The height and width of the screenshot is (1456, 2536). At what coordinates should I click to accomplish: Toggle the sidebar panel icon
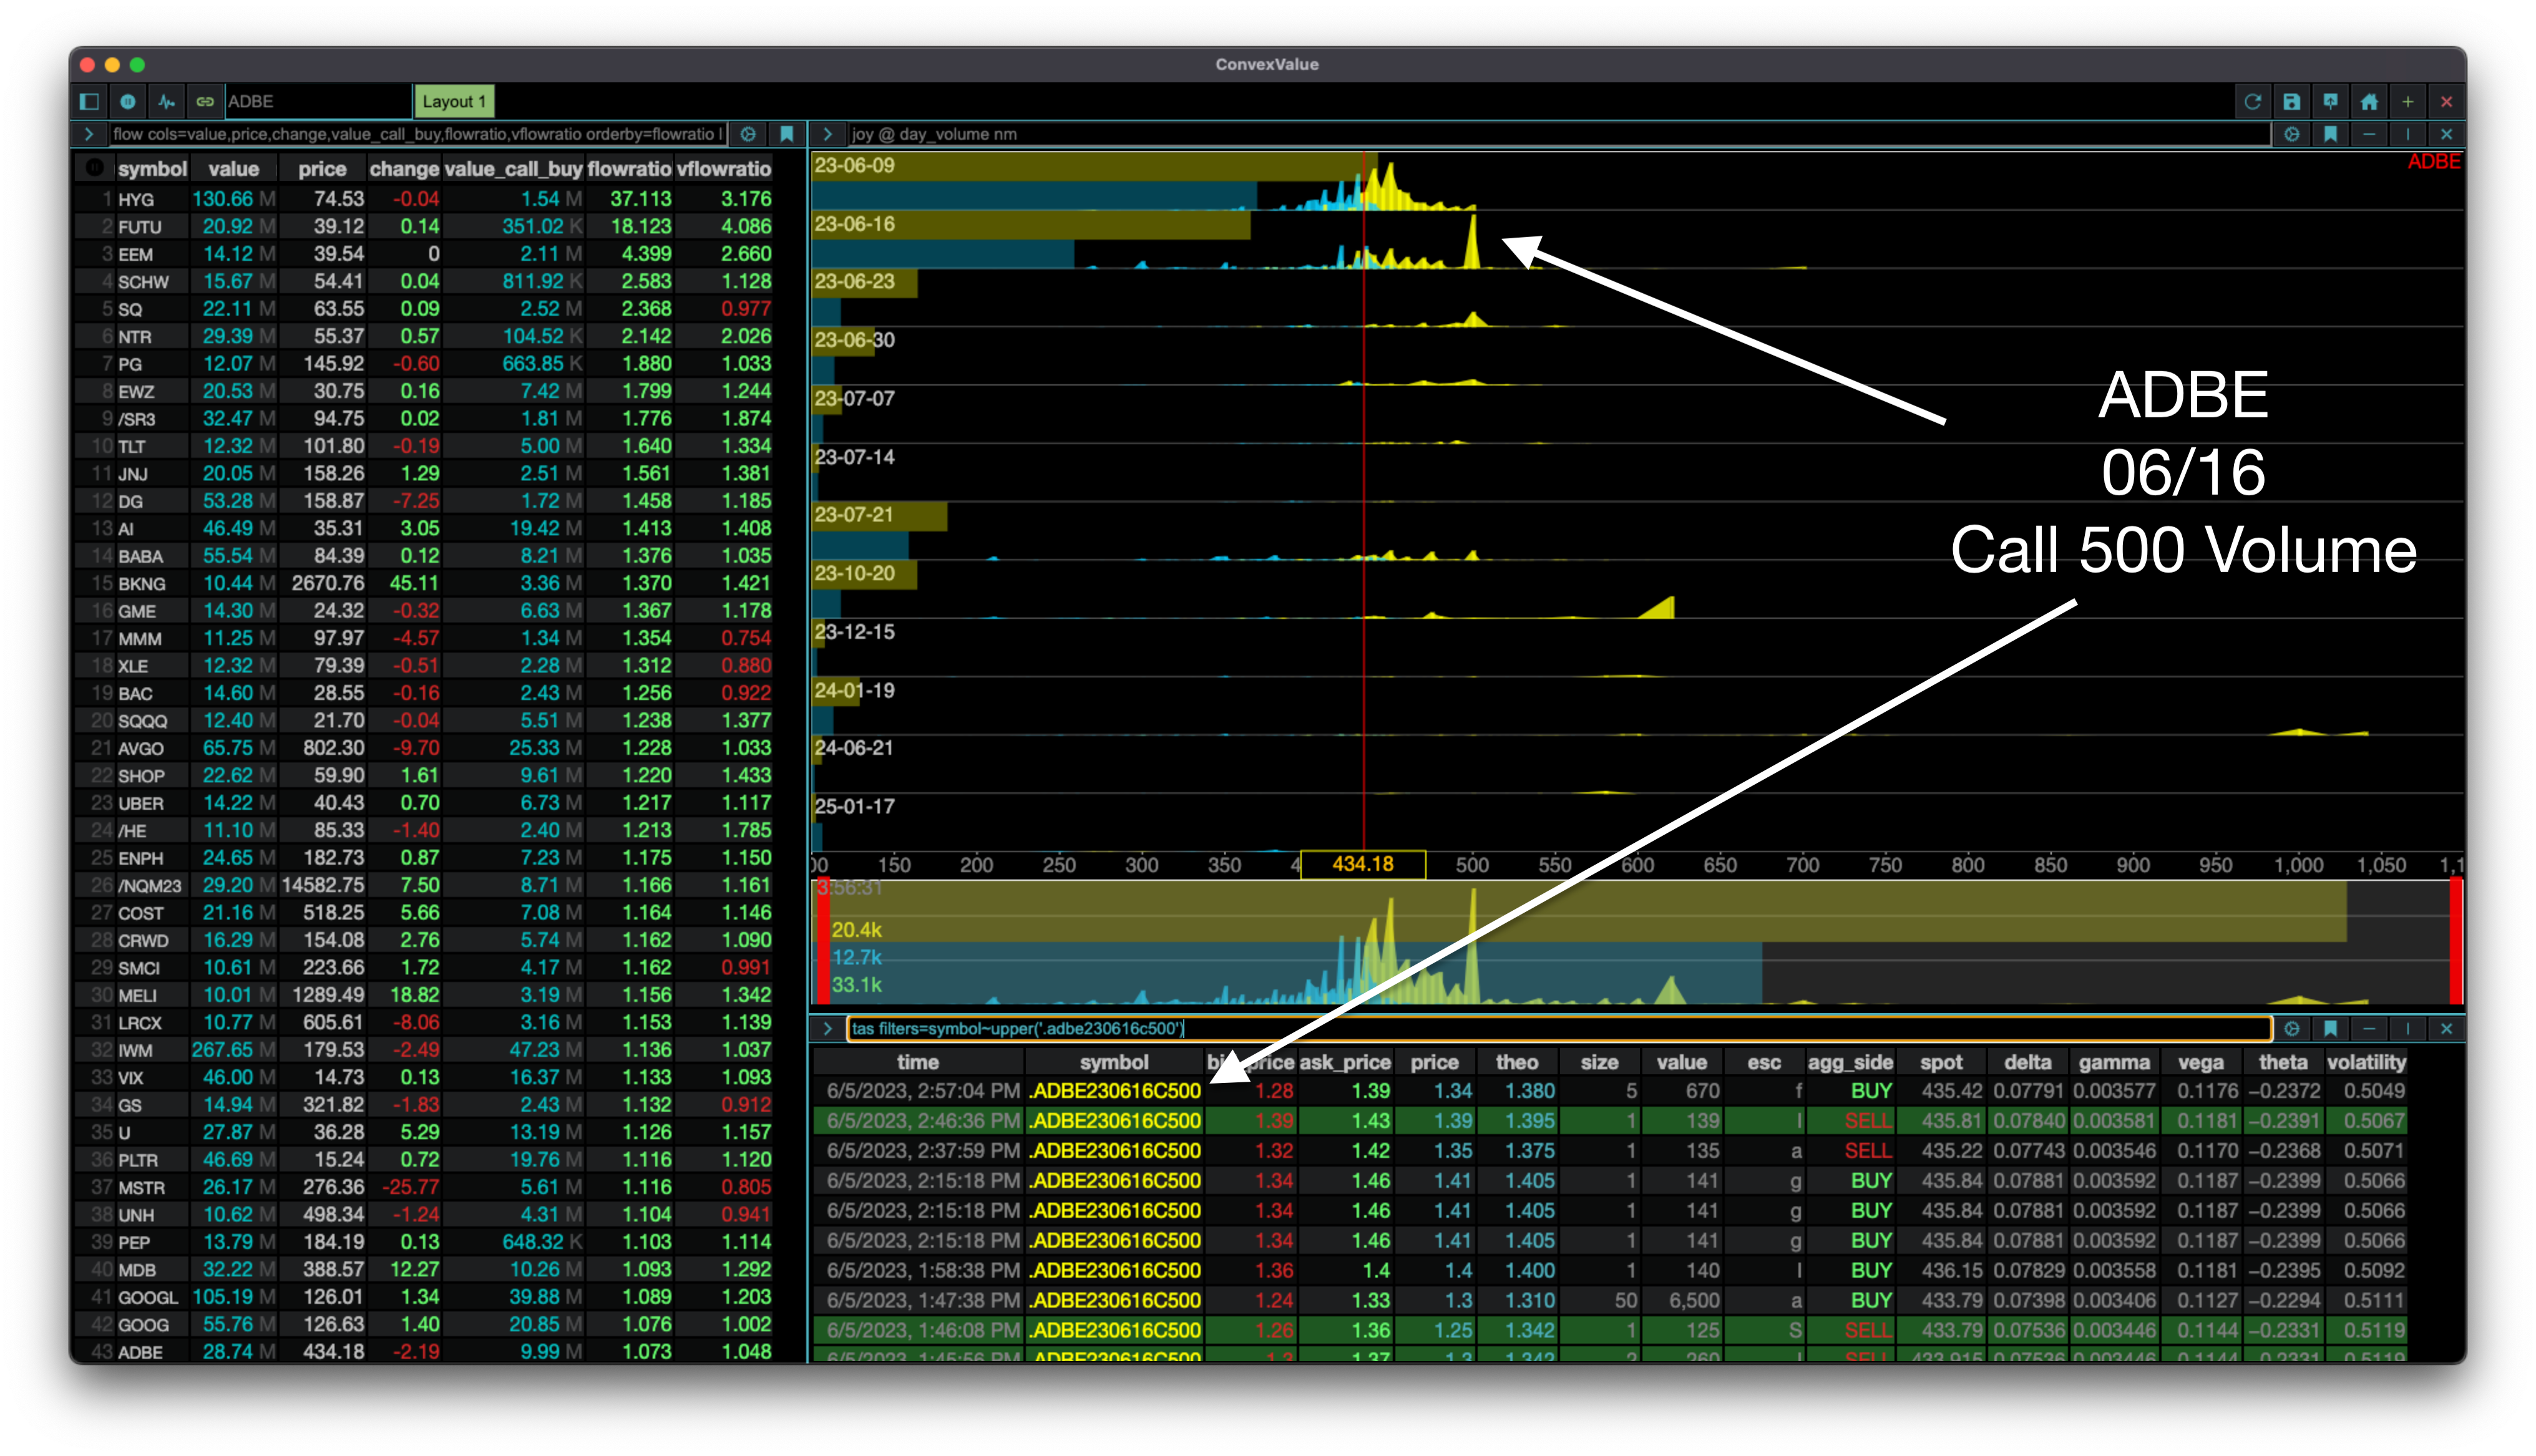tap(89, 101)
